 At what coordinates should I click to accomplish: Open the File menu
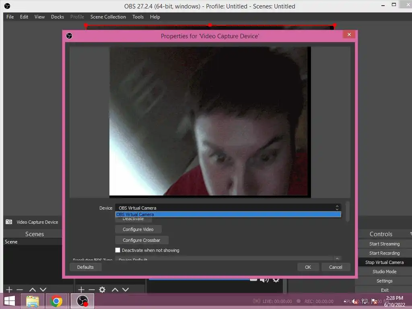click(10, 17)
